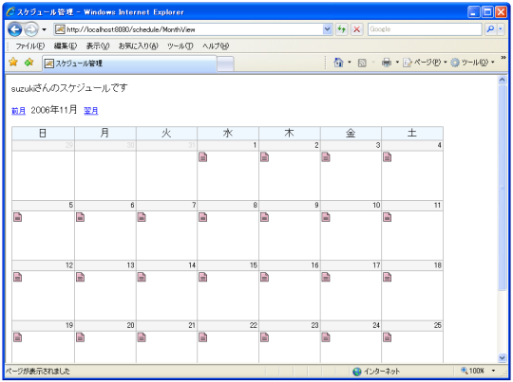Click the vertical scrollbar down arrow
Image resolution: width=513 pixels, height=382 pixels.
point(503,358)
